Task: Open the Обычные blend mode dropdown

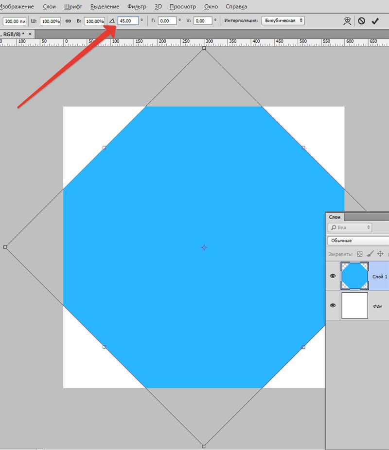Action: pyautogui.click(x=358, y=241)
